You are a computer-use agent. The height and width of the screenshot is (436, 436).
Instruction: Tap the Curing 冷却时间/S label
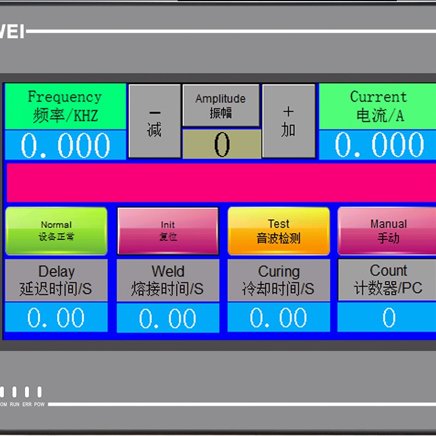pos(278,280)
